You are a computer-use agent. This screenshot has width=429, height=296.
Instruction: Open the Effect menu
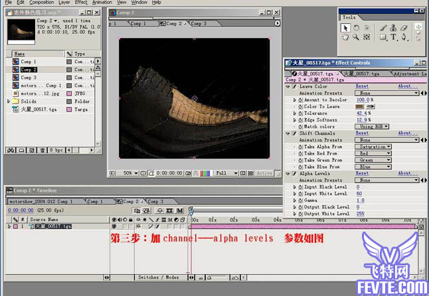[x=81, y=3]
